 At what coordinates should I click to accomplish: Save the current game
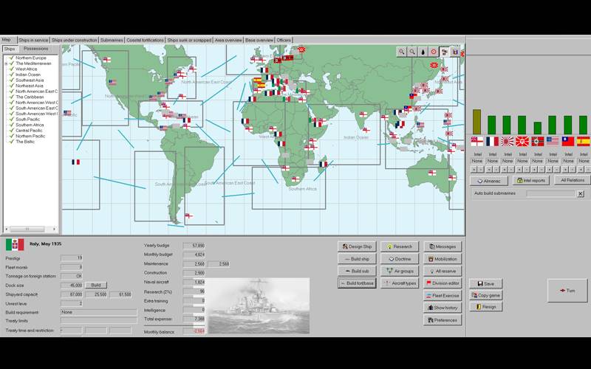[485, 283]
